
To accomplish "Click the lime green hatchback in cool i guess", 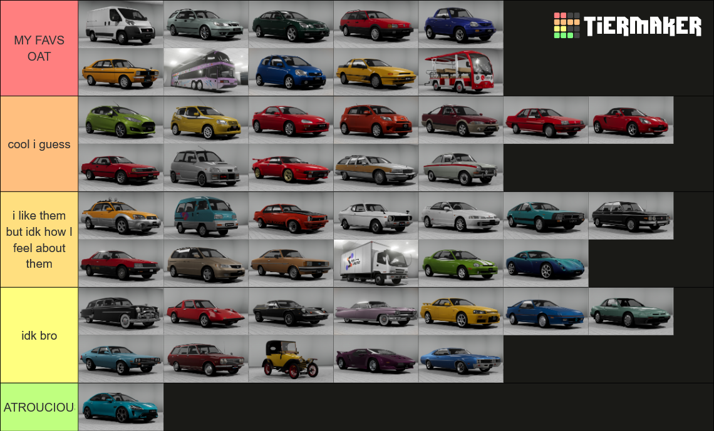I will (121, 120).
